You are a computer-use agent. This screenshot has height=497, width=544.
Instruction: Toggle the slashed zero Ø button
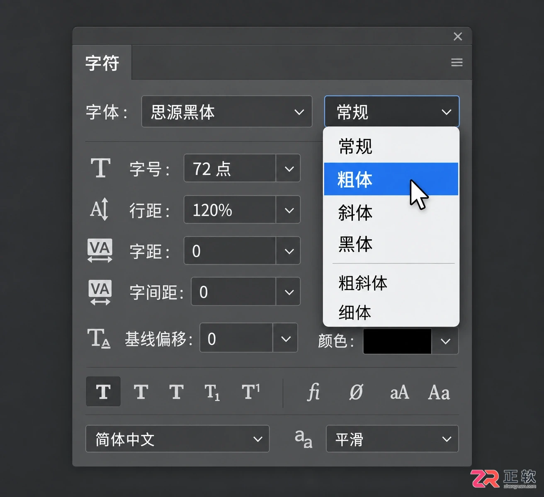point(356,392)
